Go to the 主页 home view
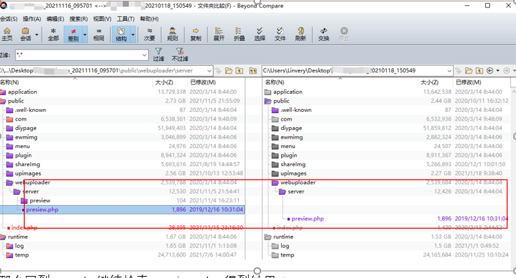The height and width of the screenshot is (278, 516). (x=7, y=34)
